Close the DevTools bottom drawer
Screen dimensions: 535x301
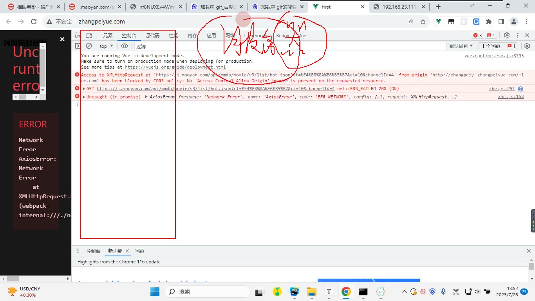(529, 251)
